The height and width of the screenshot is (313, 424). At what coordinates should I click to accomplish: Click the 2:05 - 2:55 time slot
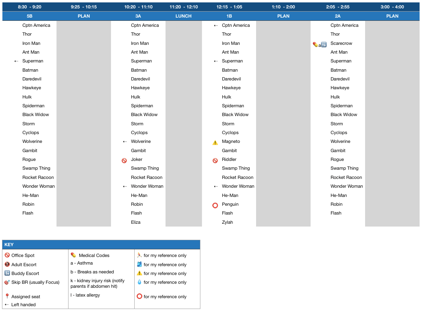pyautogui.click(x=338, y=7)
